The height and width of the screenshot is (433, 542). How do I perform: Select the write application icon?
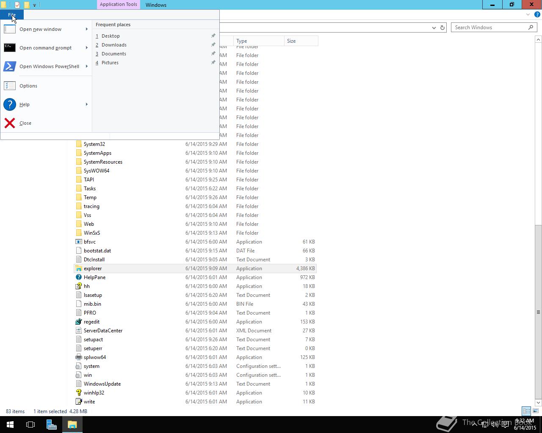(x=79, y=402)
